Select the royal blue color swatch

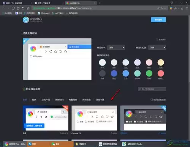pyautogui.click(x=114, y=73)
